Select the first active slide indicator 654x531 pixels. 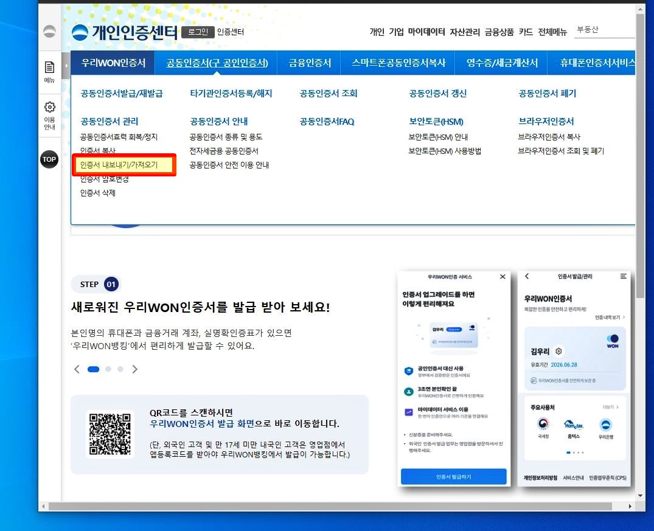pos(94,369)
